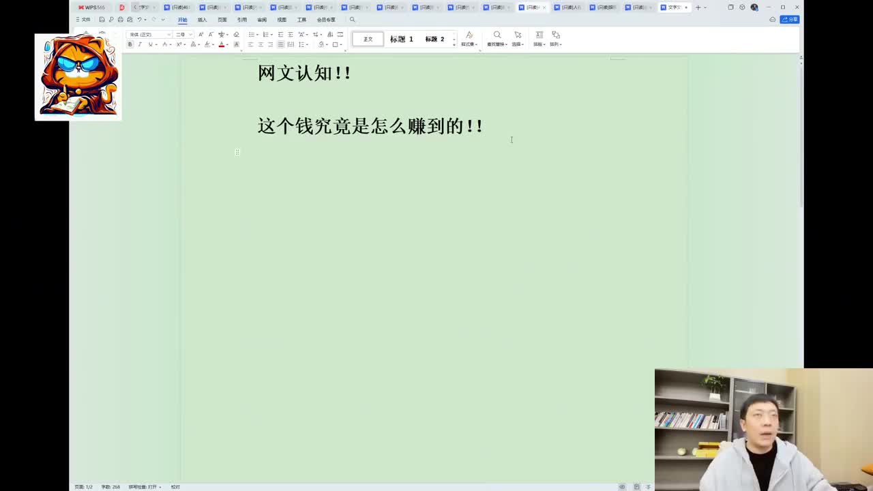Open the 样式集 style set menu

pyautogui.click(x=469, y=39)
